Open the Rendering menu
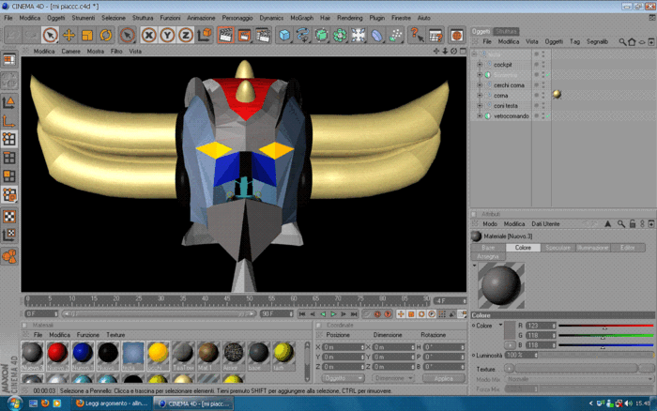The height and width of the screenshot is (411, 657). coord(349,18)
